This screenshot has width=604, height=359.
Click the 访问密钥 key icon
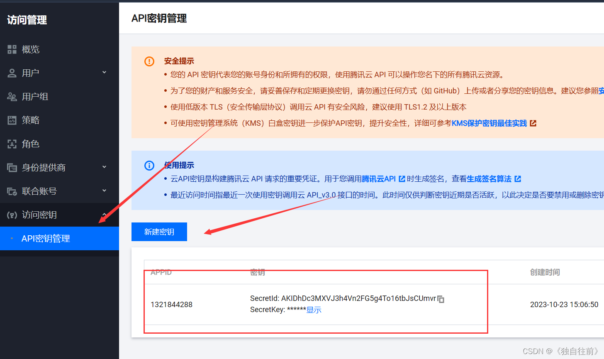pos(12,215)
